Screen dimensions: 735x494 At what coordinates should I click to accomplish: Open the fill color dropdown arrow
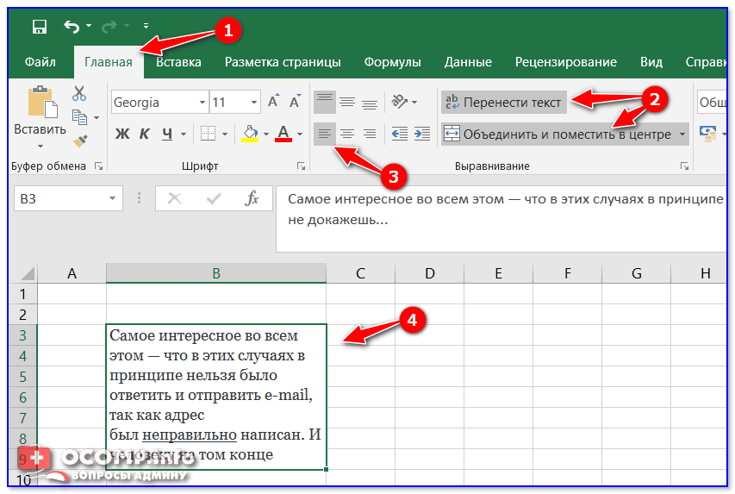tap(265, 134)
